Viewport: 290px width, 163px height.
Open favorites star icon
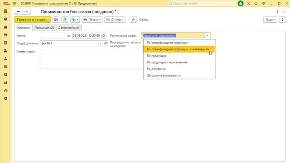[256, 4]
